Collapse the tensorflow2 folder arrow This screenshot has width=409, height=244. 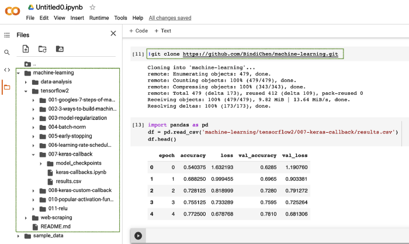pyautogui.click(x=26, y=91)
